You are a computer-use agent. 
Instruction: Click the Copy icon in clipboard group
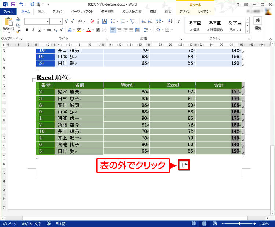pyautogui.click(x=18, y=25)
